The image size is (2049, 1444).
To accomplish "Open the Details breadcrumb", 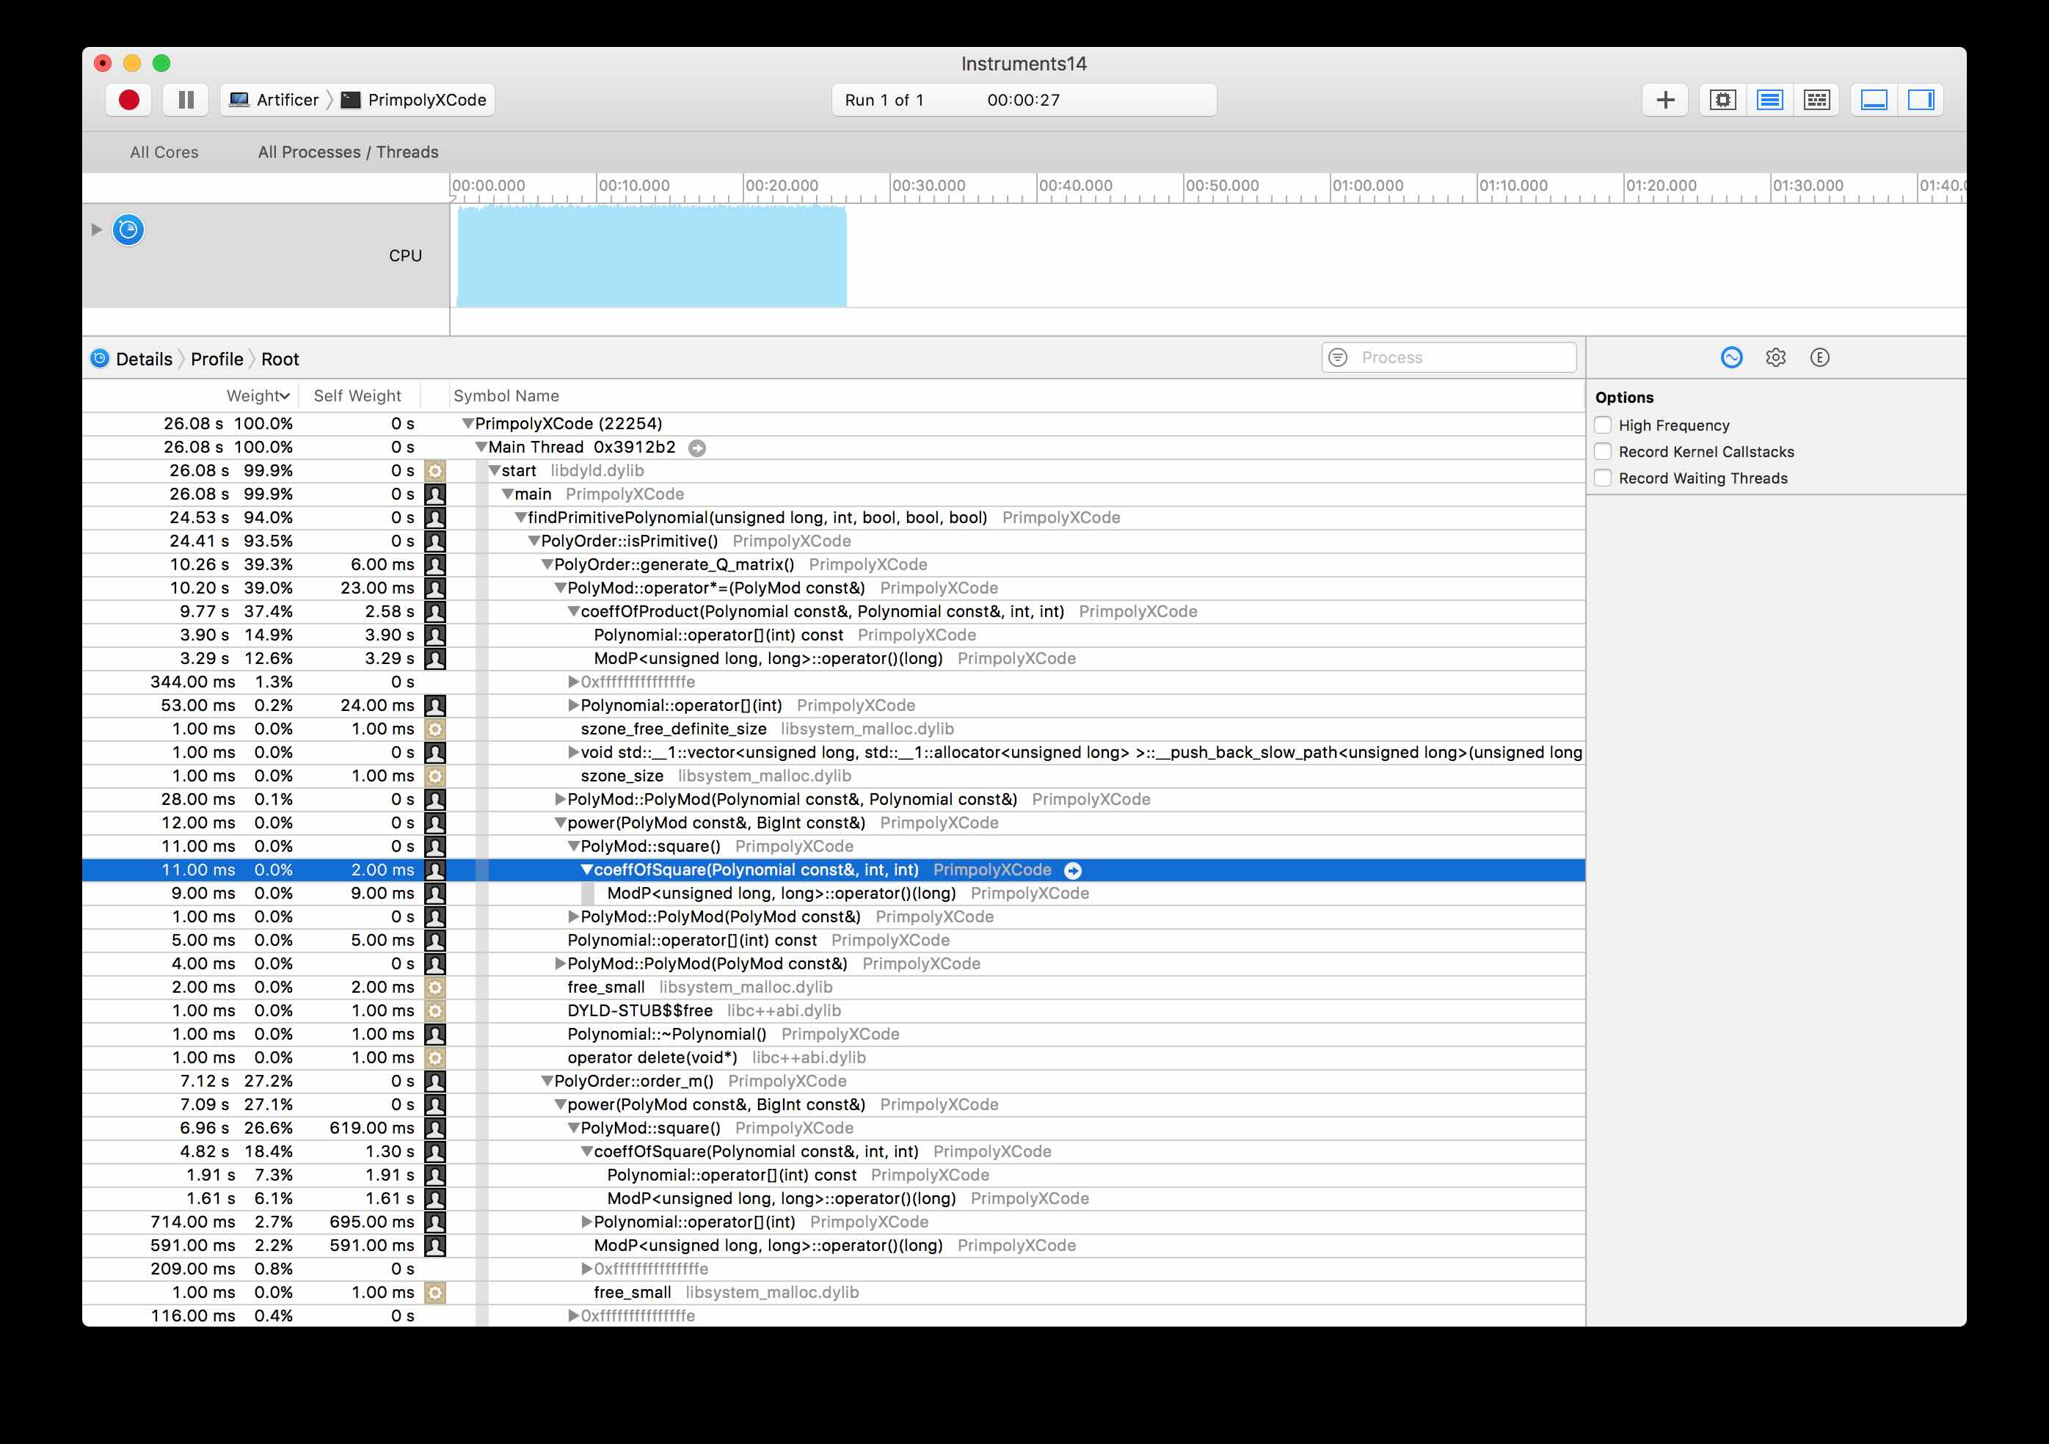I will pos(144,359).
